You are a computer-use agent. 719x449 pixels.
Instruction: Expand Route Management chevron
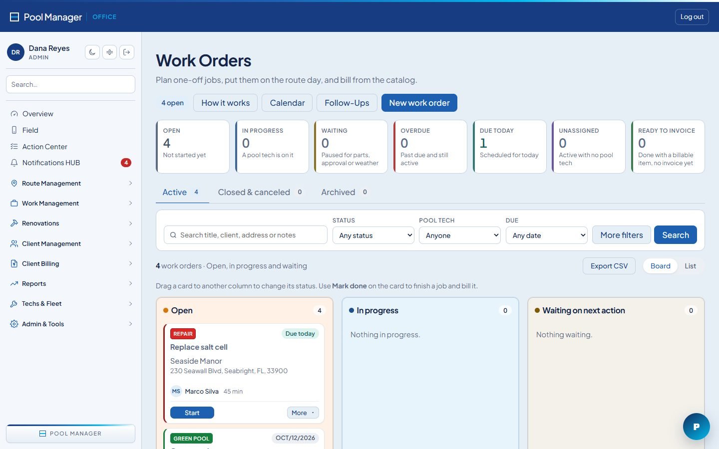point(130,183)
